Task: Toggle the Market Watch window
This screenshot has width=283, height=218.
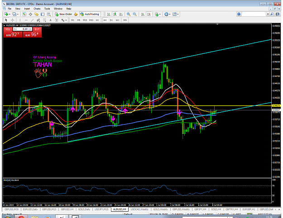Action: (24, 14)
